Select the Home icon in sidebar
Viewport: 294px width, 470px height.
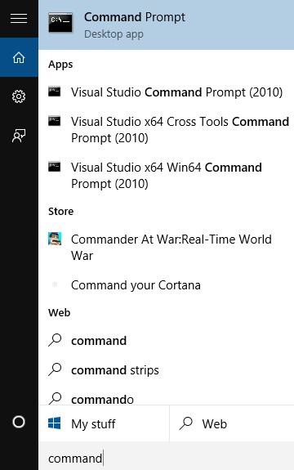pyautogui.click(x=19, y=57)
